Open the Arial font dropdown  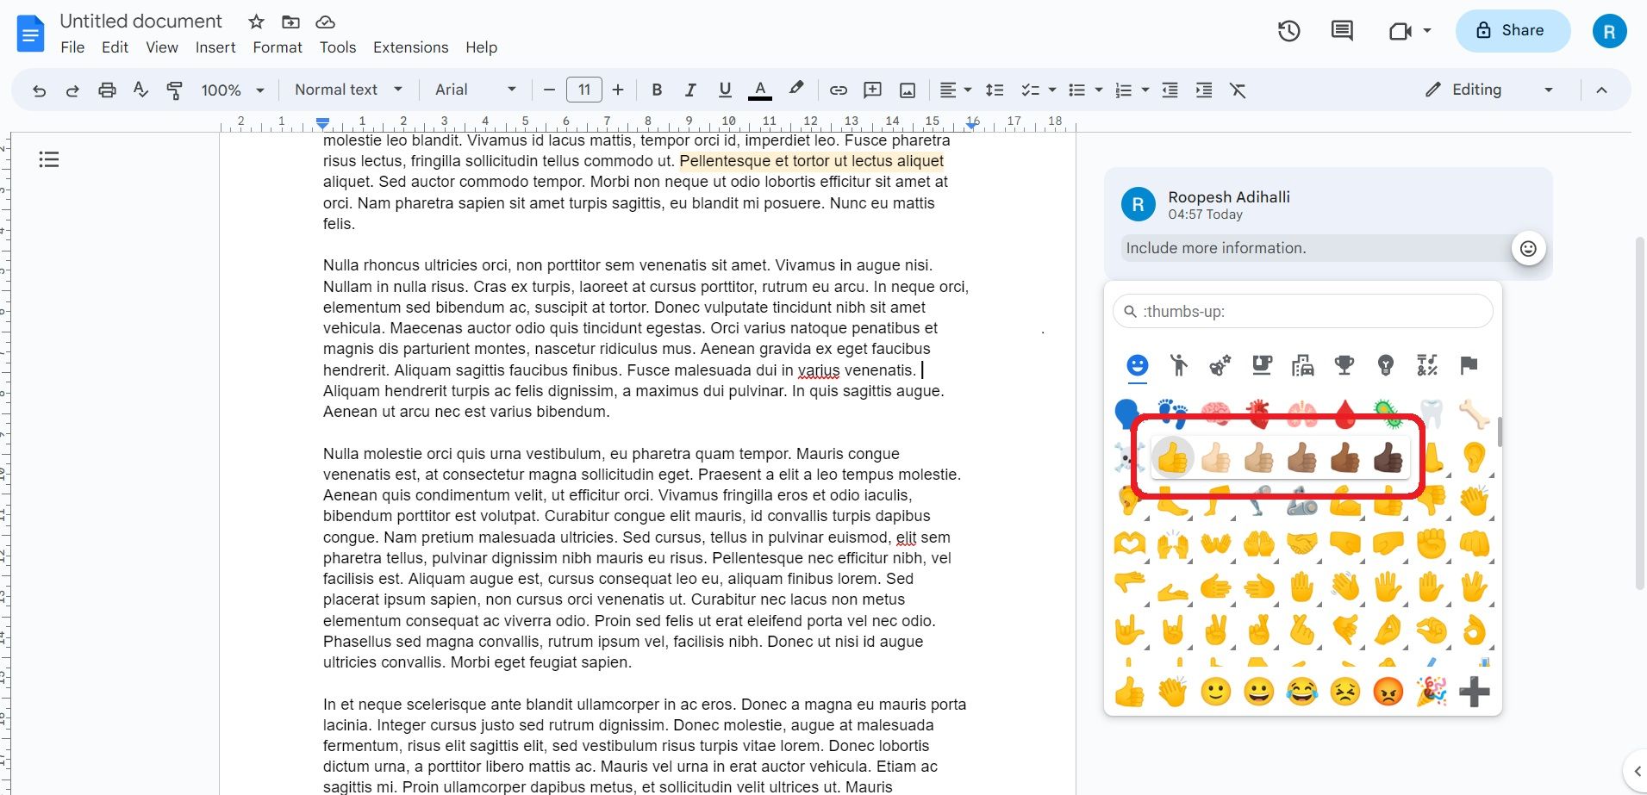(x=475, y=90)
